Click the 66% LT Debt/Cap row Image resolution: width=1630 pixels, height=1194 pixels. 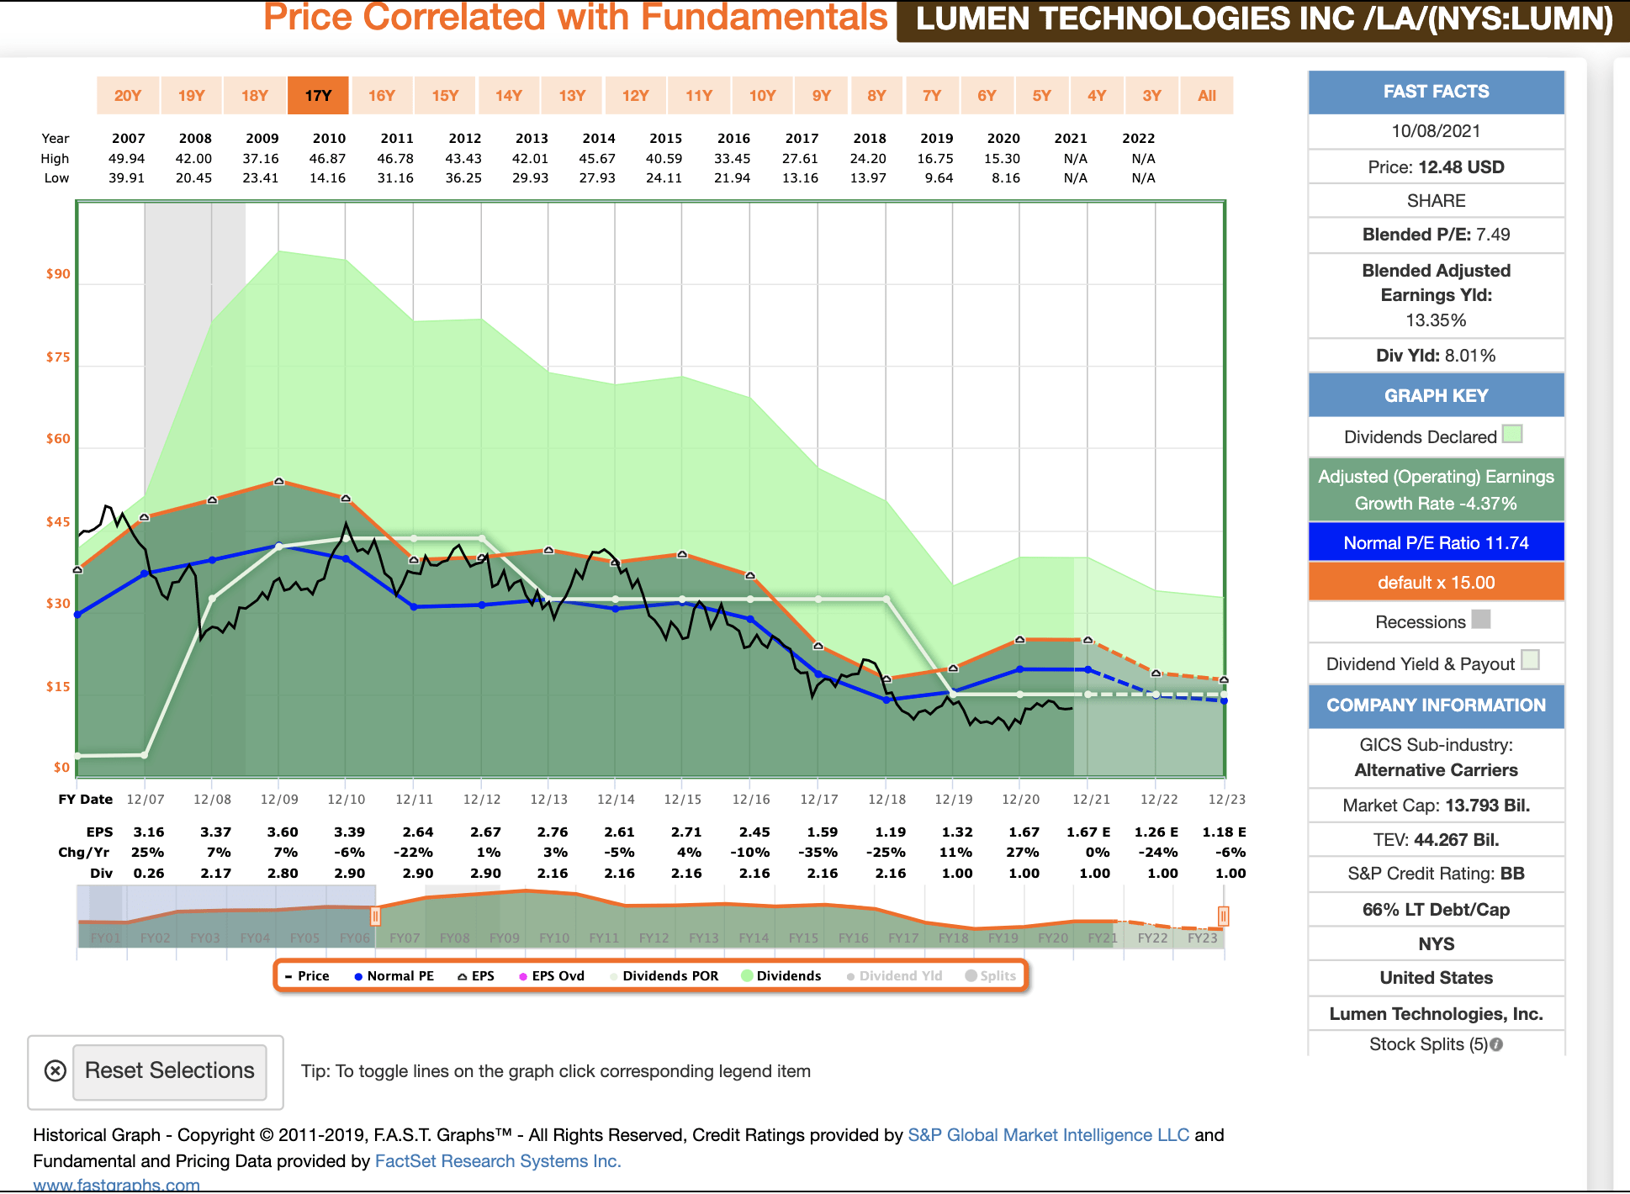1437,910
